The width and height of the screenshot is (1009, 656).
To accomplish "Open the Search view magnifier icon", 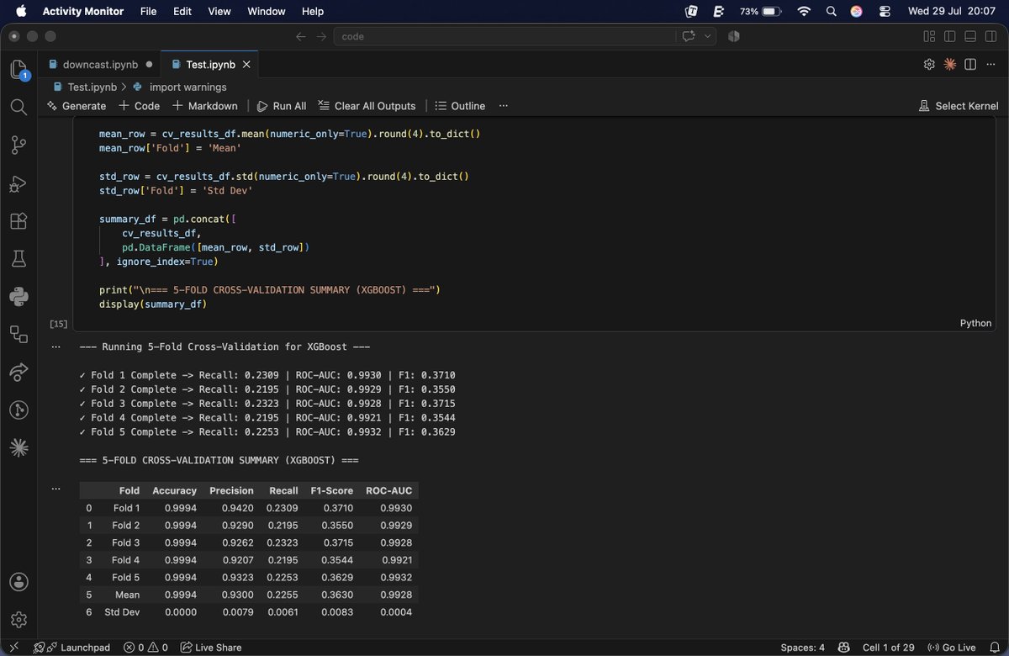I will coord(18,107).
